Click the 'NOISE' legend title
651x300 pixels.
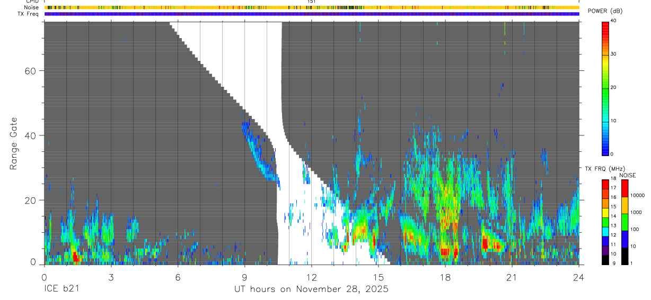pyautogui.click(x=627, y=175)
